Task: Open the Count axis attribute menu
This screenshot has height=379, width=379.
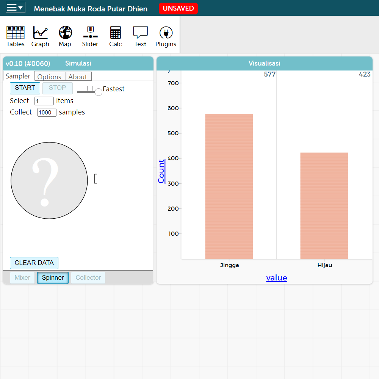Action: [161, 171]
